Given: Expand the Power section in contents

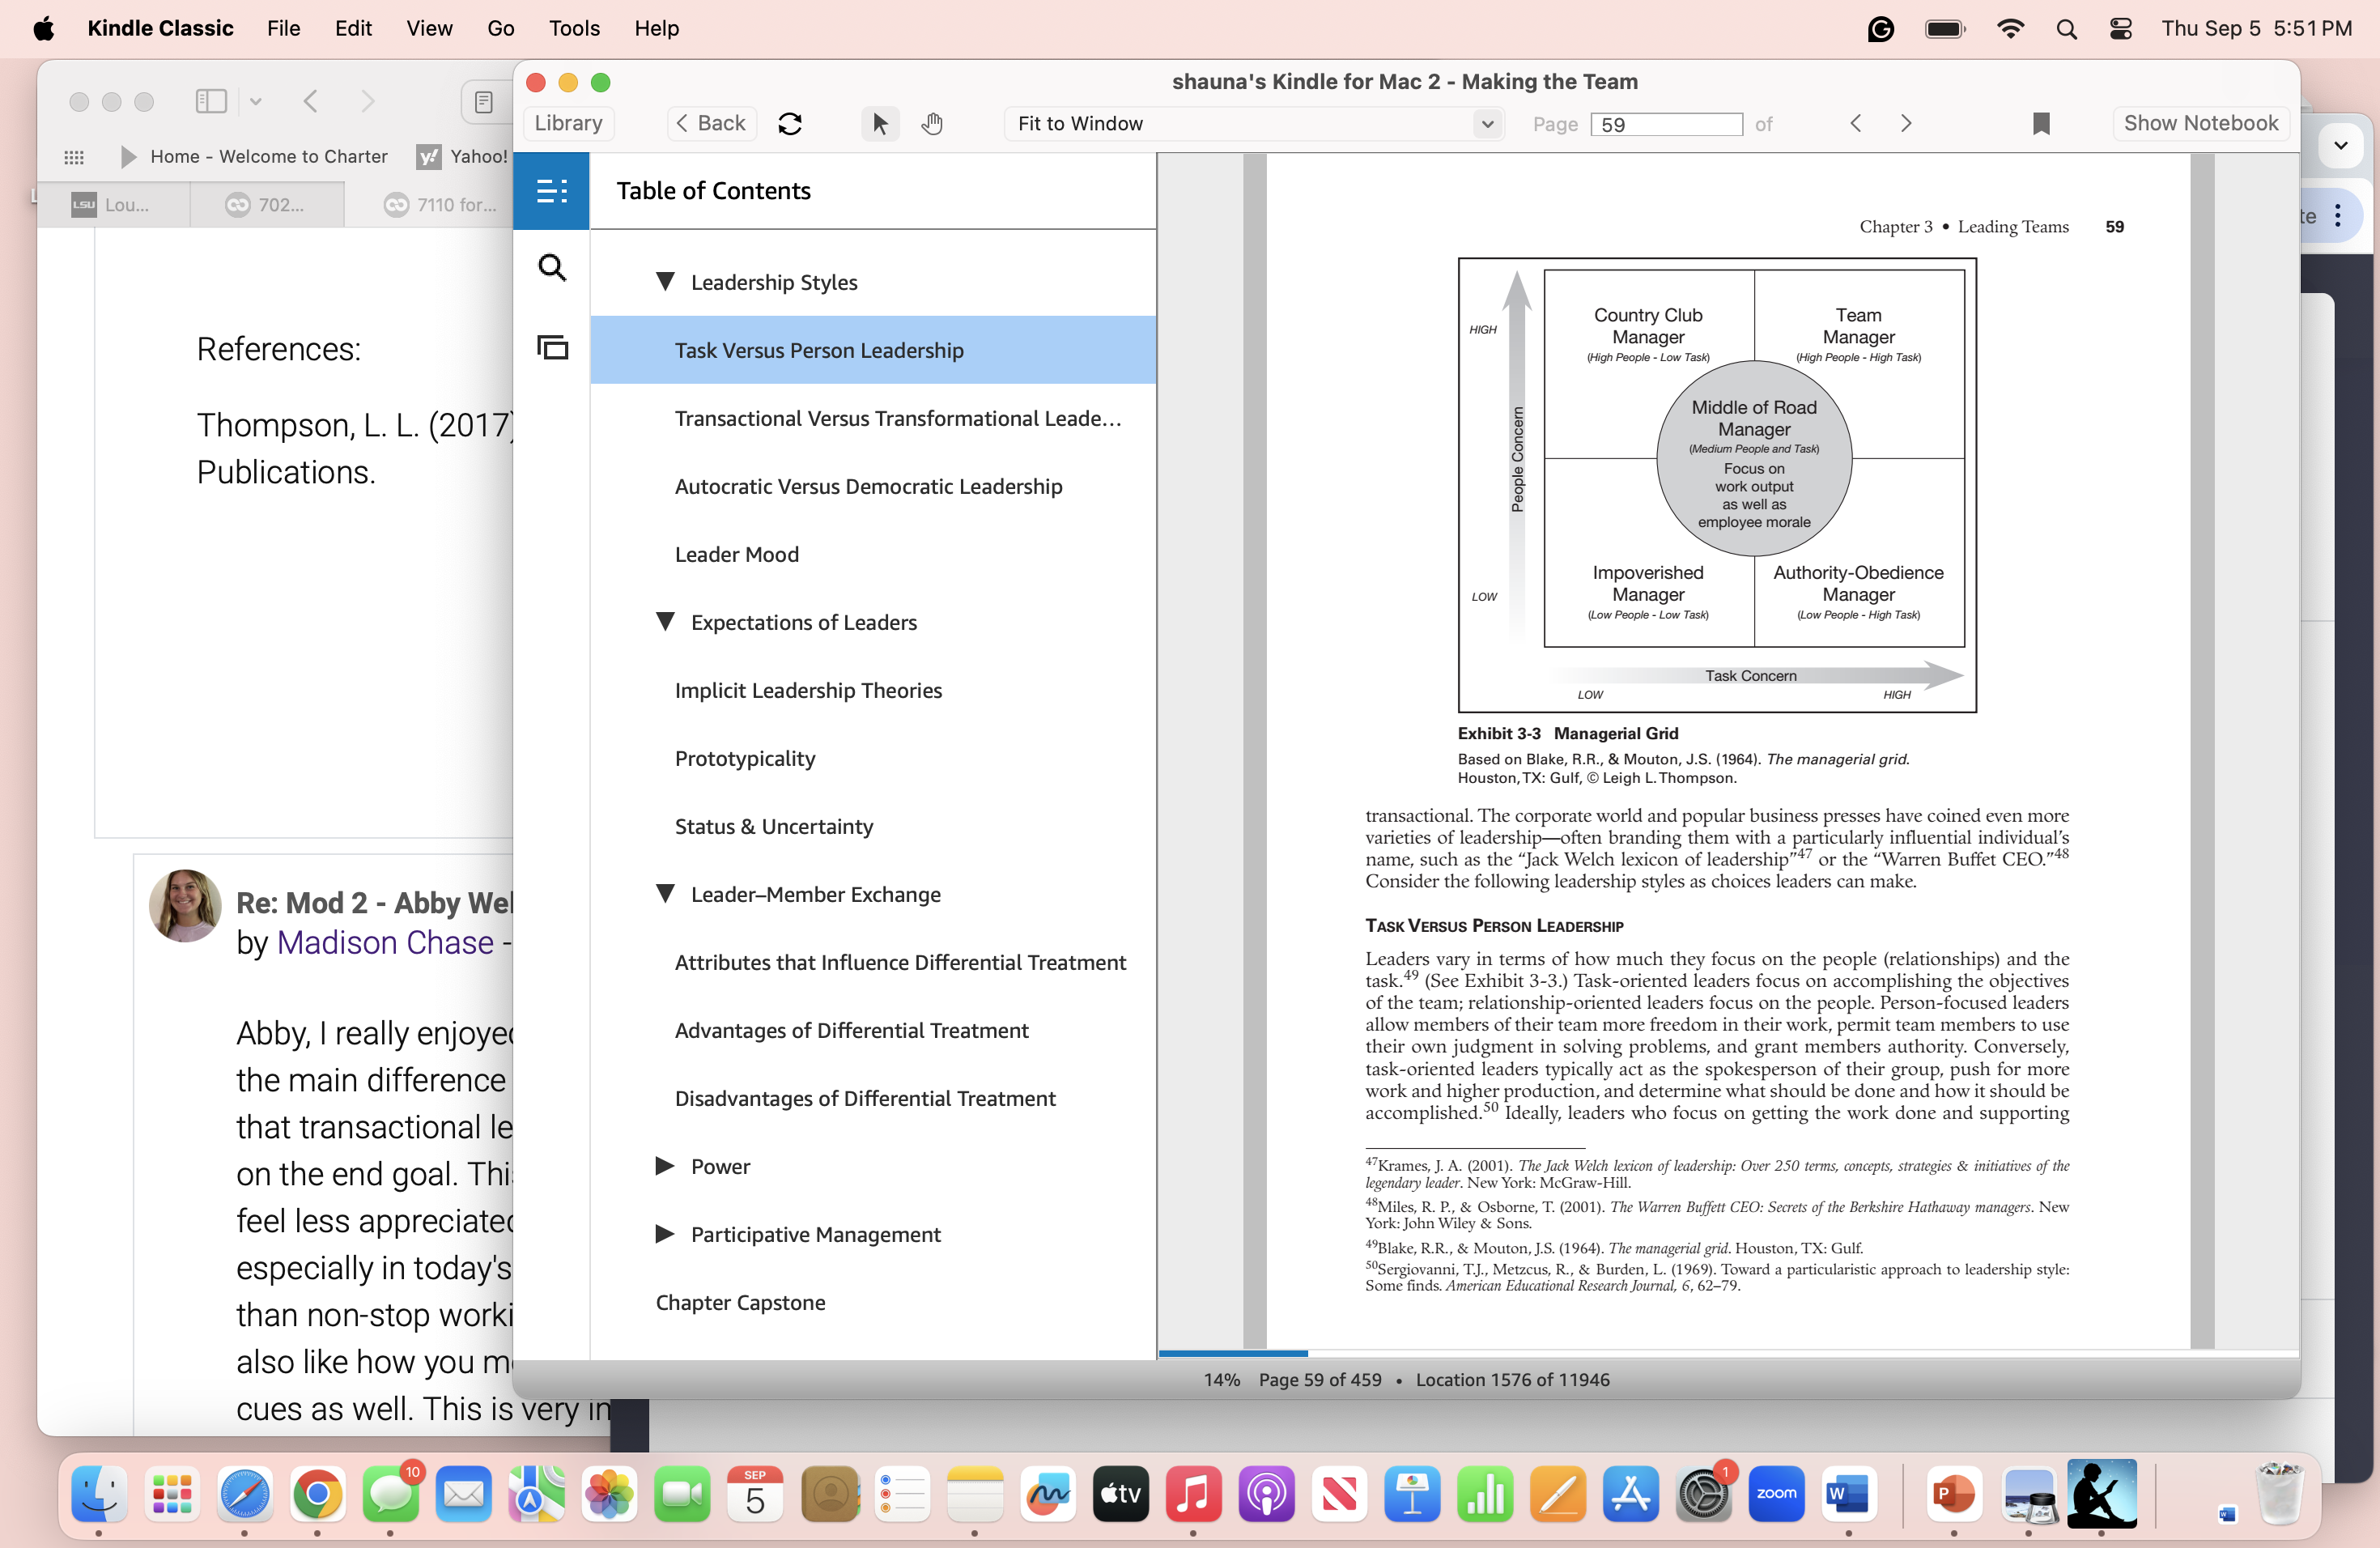Looking at the screenshot, I should pyautogui.click(x=665, y=1166).
